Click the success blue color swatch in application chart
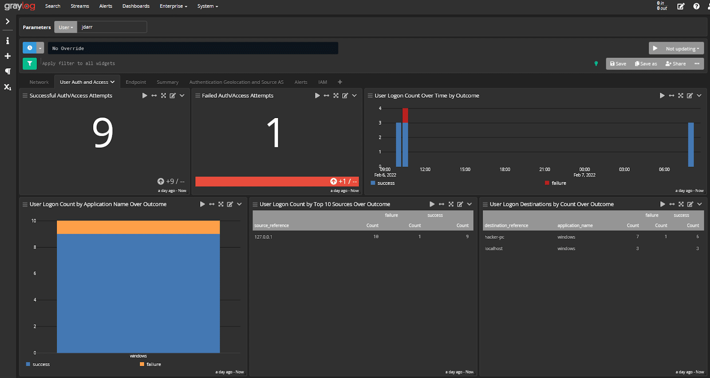The width and height of the screenshot is (710, 378). (28, 364)
